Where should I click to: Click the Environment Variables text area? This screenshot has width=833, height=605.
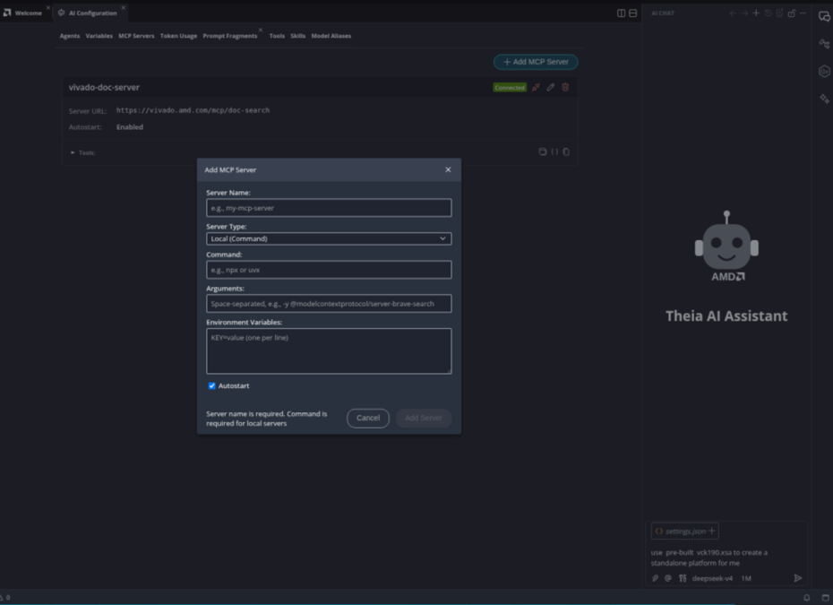pos(329,350)
